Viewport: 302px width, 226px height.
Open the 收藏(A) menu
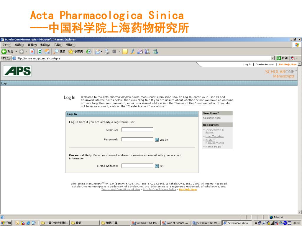pyautogui.click(x=45, y=45)
